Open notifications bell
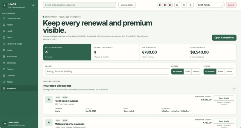The height and width of the screenshot is (128, 241). (x=184, y=5)
